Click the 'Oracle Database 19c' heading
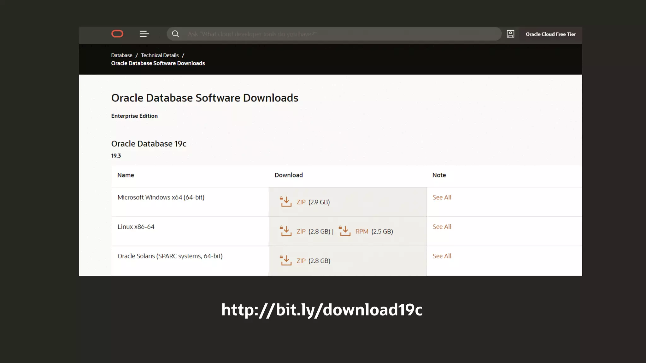This screenshot has height=363, width=646. click(149, 144)
